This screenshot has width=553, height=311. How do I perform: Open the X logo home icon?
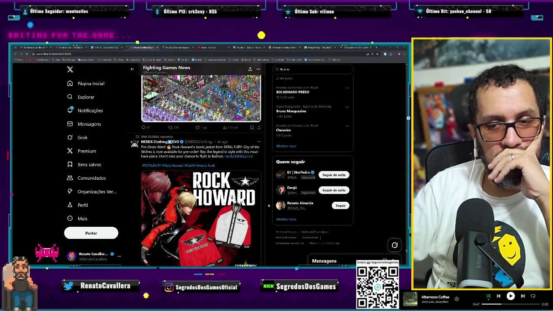click(70, 69)
